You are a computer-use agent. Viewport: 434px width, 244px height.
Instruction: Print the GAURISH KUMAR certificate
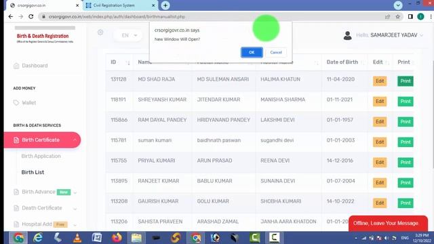(x=406, y=203)
